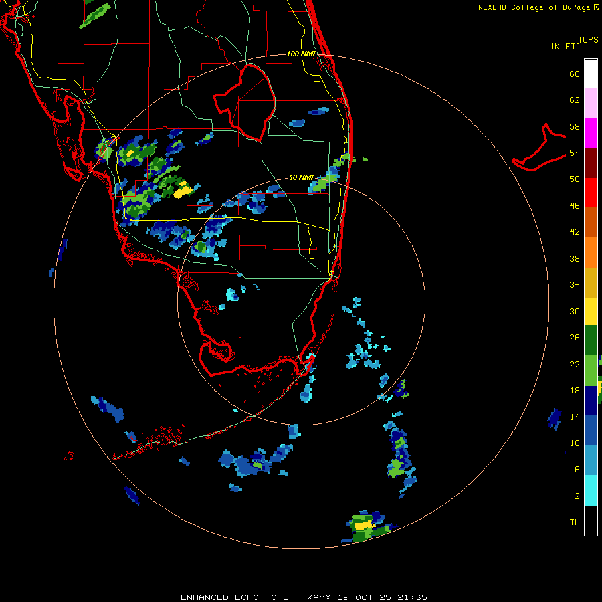Click the 10 legend value
The image size is (602, 602).
click(x=575, y=443)
